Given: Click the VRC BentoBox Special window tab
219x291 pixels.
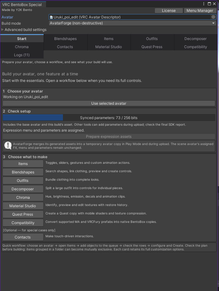Looking at the screenshot, I should tap(23, 4).
